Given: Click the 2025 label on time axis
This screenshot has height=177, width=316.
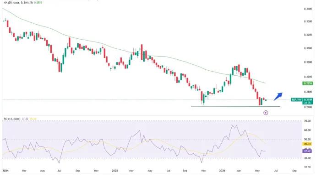Looking at the screenshot, I should point(114,171).
